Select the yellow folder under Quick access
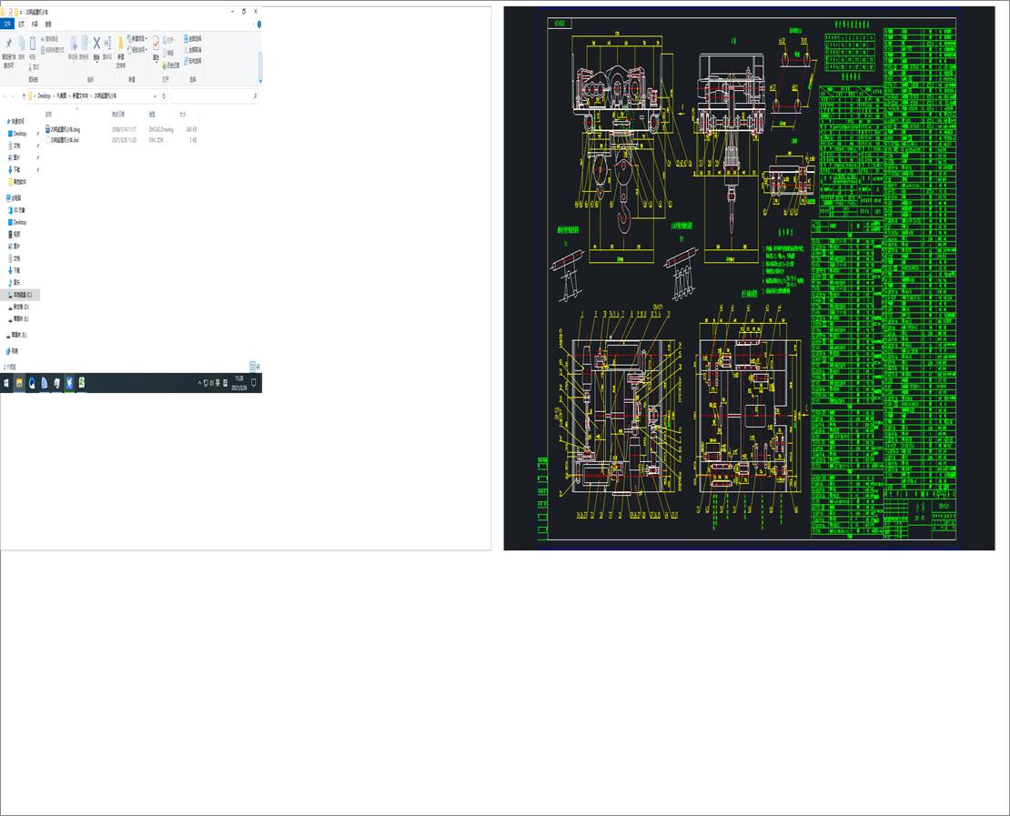 (18, 182)
